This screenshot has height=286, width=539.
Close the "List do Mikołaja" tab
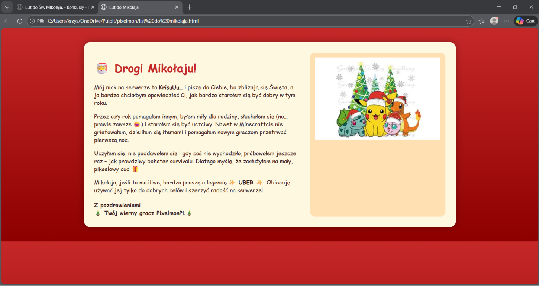[x=177, y=7]
